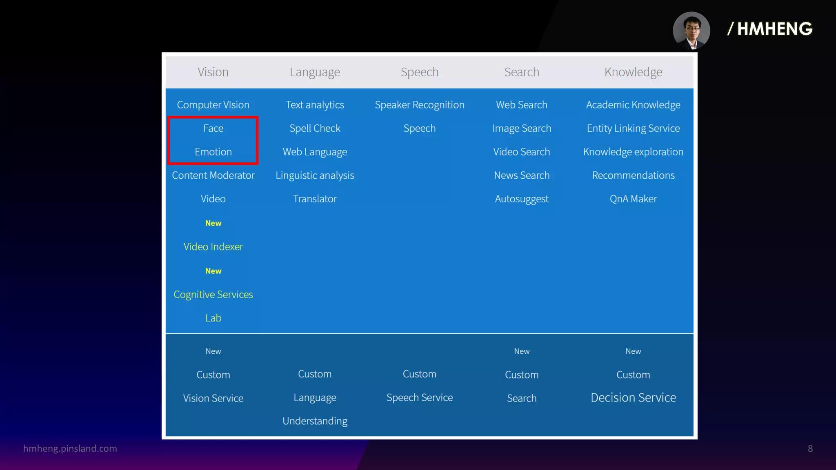The width and height of the screenshot is (836, 470).
Task: Select Text analytics under Language
Action: (315, 105)
